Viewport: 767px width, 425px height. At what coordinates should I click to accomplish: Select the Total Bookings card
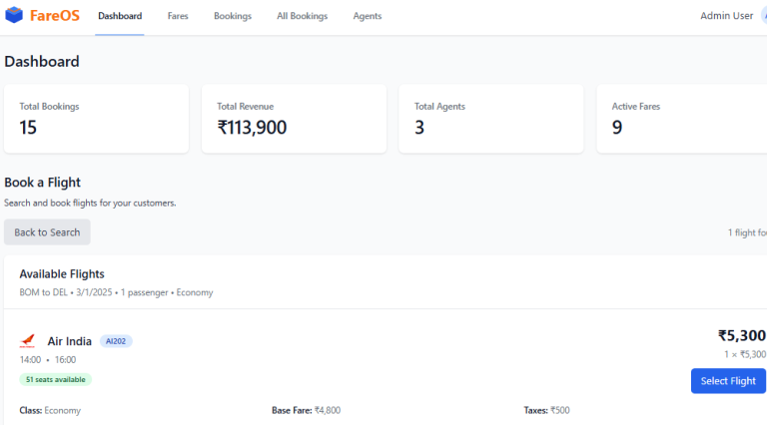click(x=96, y=119)
